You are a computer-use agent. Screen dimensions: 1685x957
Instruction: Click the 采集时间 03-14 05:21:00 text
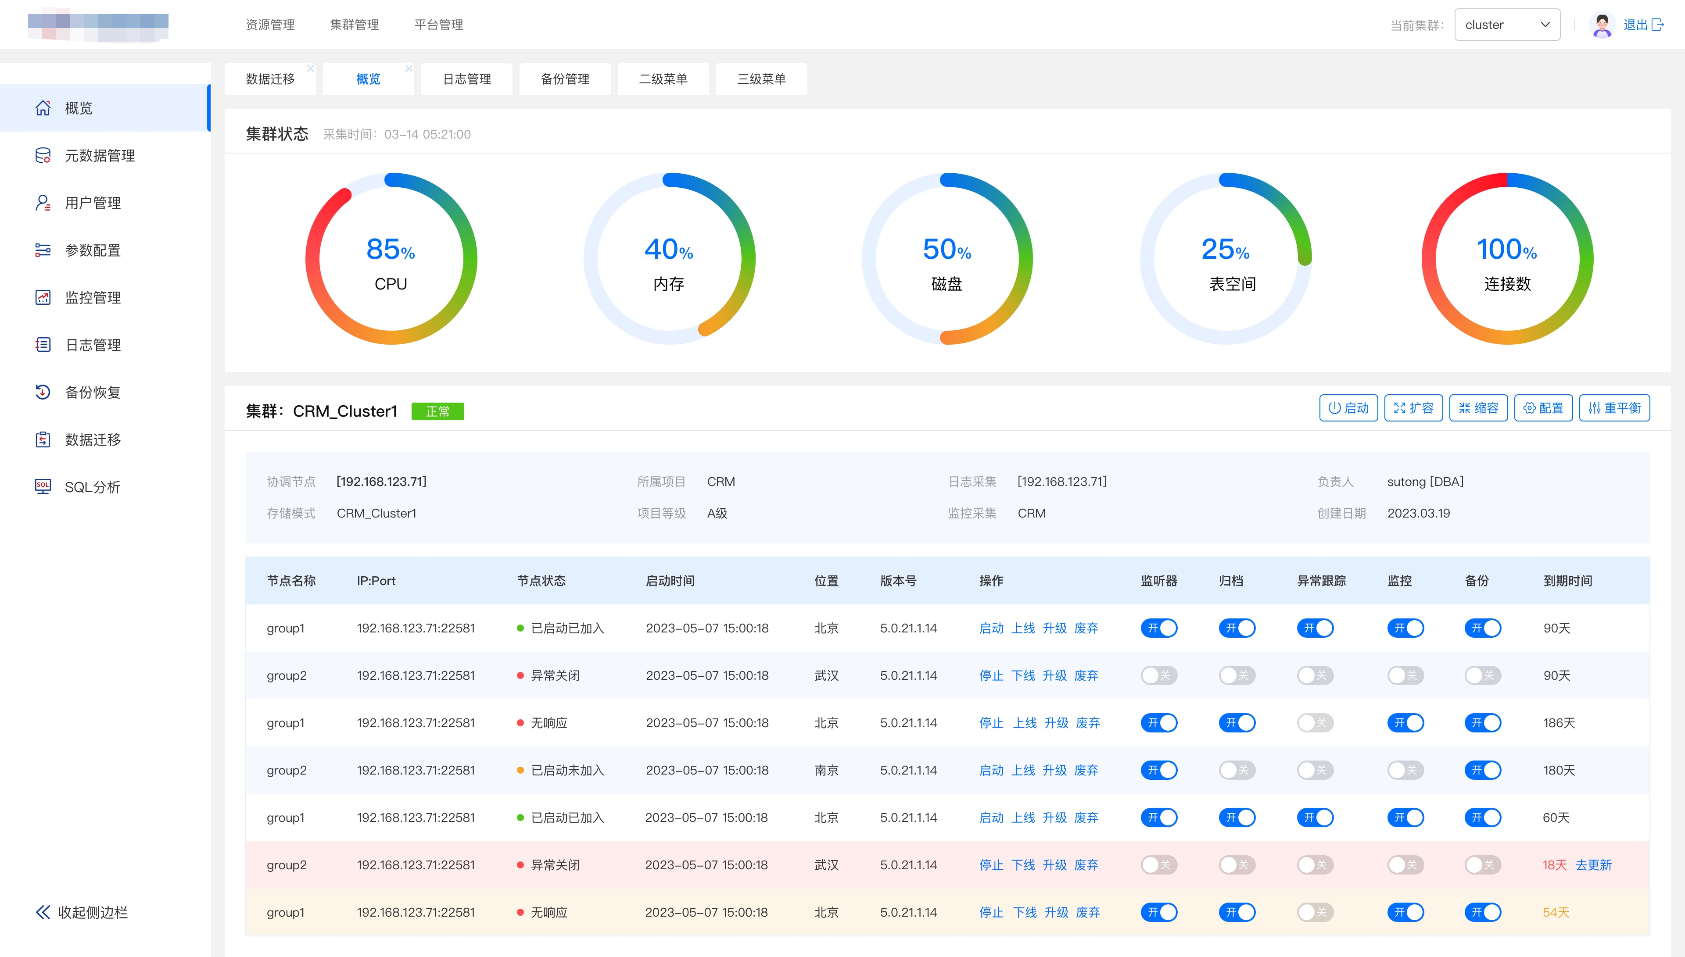397,135
